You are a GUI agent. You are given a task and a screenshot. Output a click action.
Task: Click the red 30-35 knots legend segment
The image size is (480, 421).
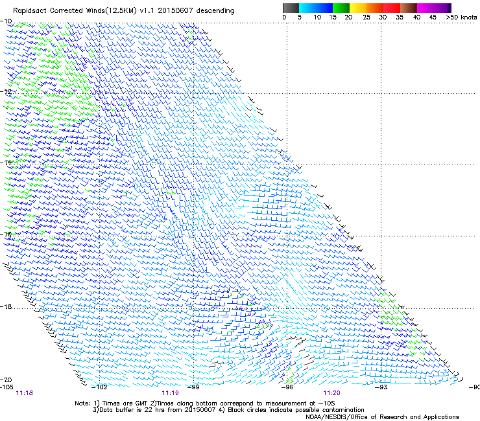pos(392,8)
